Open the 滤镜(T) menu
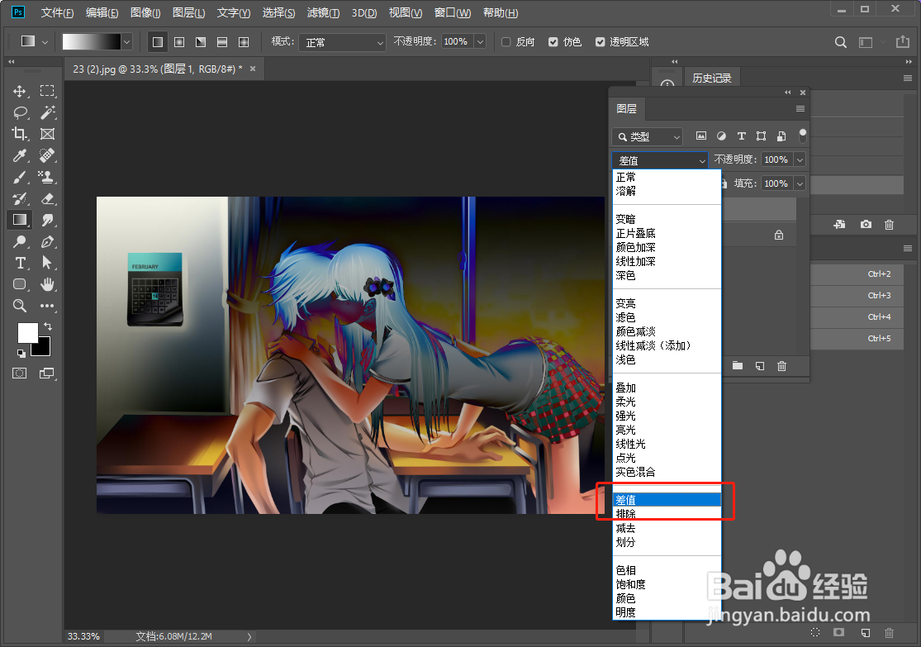 (x=323, y=12)
